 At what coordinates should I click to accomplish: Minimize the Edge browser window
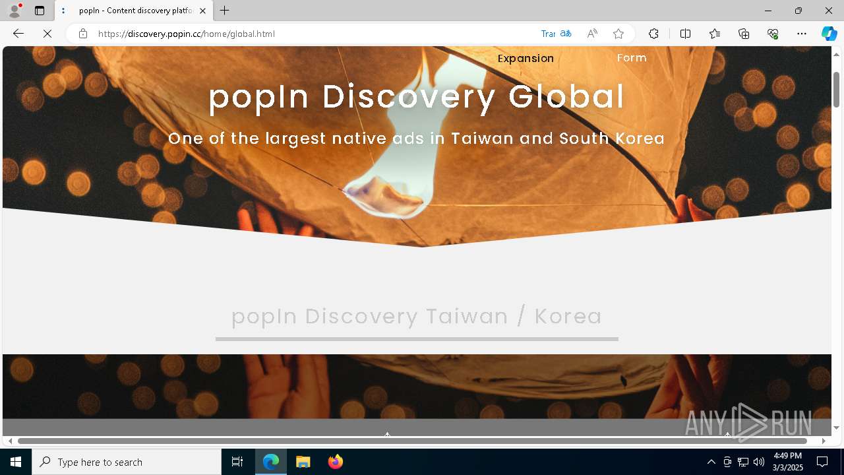(768, 11)
